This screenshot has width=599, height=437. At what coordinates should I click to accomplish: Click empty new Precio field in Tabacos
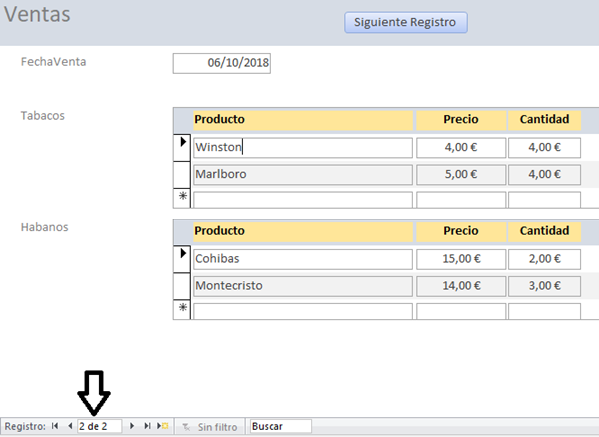coord(461,200)
